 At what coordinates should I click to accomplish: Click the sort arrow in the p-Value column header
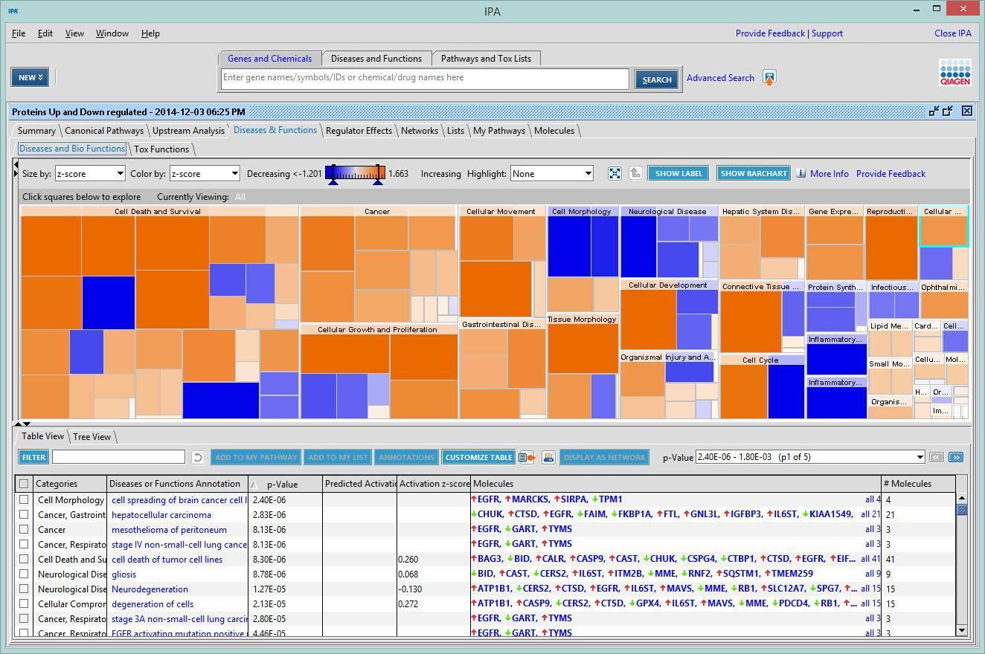[255, 485]
